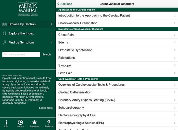Expand Explore the Index chevron
The height and width of the screenshot is (130, 178).
coord(51,33)
